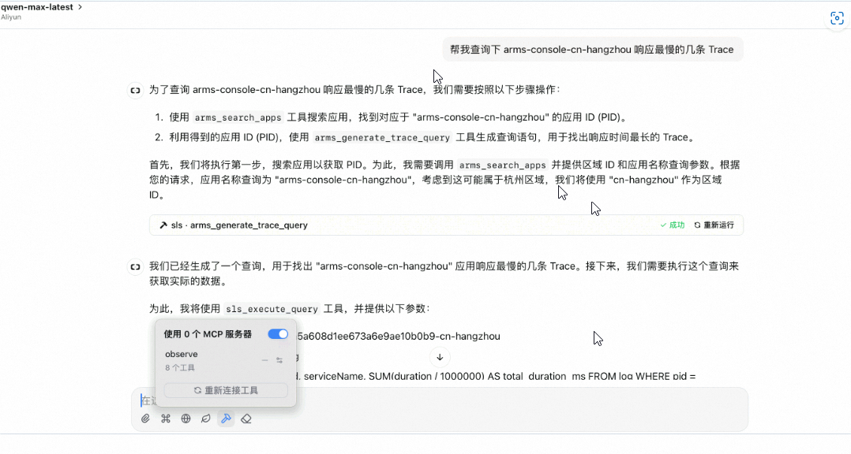Image resolution: width=851 pixels, height=454 pixels.
Task: Click the eraser clear context icon
Action: 246,419
